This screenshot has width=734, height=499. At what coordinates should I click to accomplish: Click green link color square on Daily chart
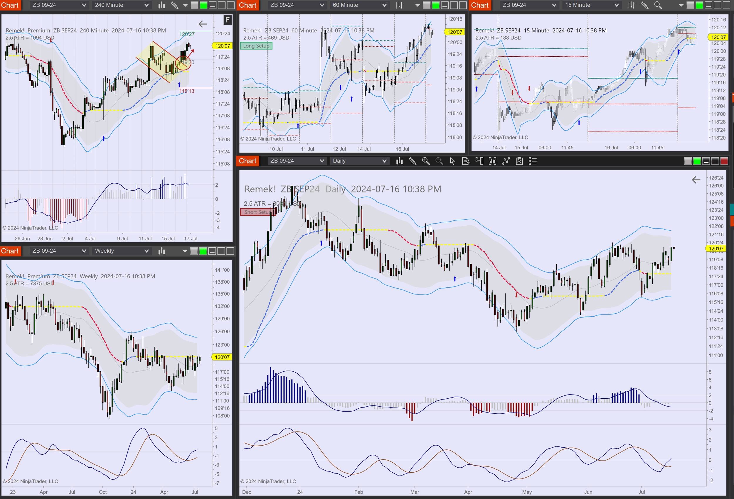[x=697, y=161]
